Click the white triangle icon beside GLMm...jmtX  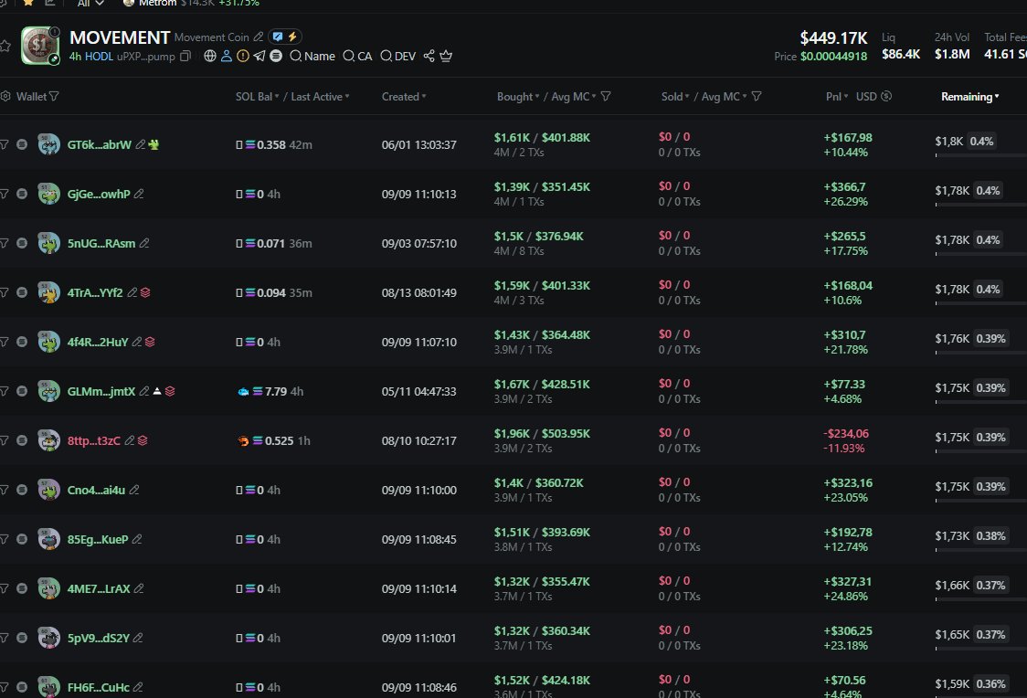[x=157, y=391]
